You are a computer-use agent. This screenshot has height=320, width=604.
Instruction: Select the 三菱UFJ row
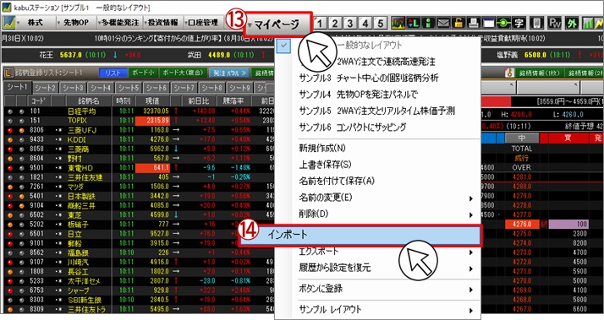(139, 130)
